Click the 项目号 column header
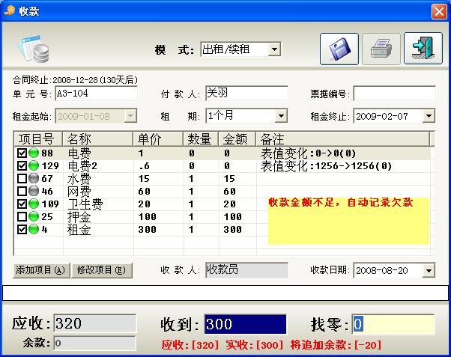Screen dimensions: 451x357 click(38, 139)
